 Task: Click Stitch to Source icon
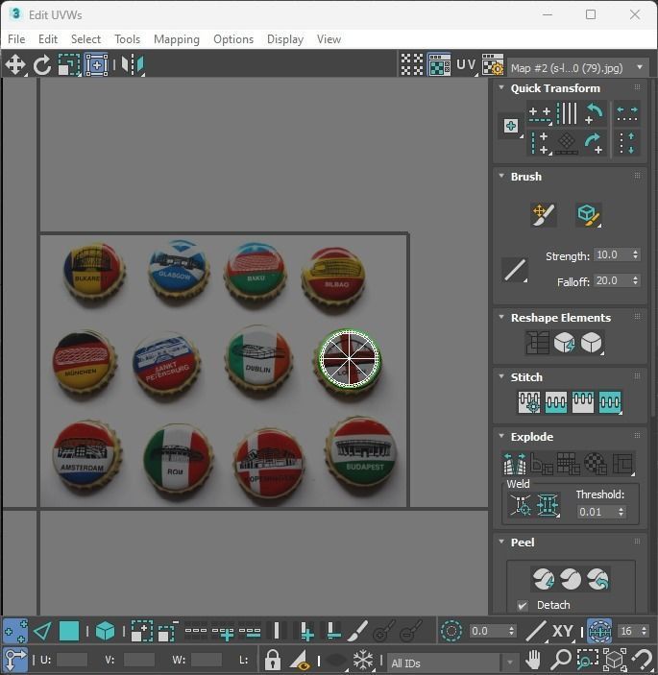583,402
